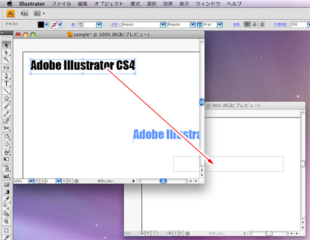This screenshot has height=240, width=310.
Task: Click the black fill color swatch
Action: click(x=41, y=25)
